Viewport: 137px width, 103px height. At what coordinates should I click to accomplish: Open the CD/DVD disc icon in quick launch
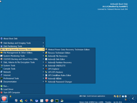[x=52, y=101]
